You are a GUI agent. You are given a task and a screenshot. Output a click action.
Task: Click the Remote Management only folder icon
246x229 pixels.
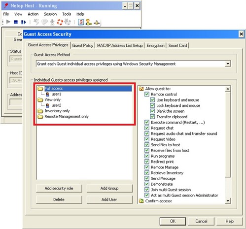click(x=40, y=117)
